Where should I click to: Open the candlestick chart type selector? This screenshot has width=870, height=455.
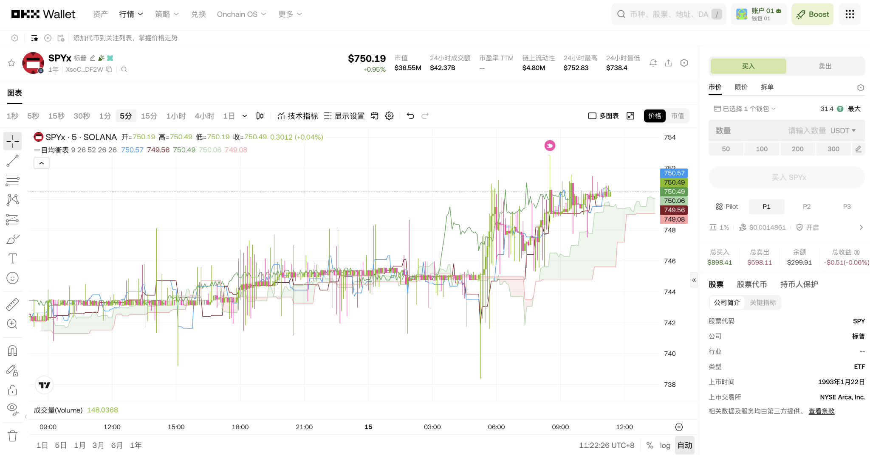260,116
